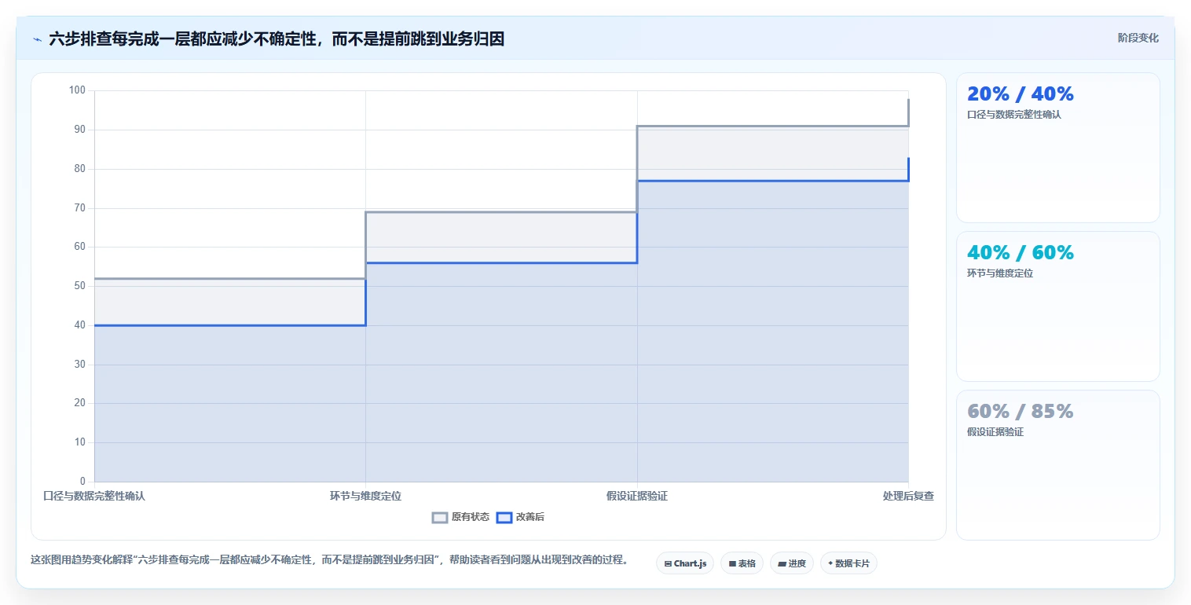Screen dimensions: 1191x605
Task: Click the card caption 假设证据验证
Action: point(995,432)
